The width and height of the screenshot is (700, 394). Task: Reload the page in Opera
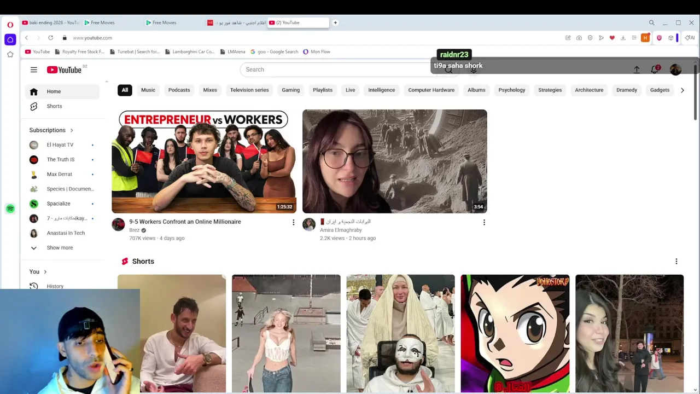click(50, 38)
